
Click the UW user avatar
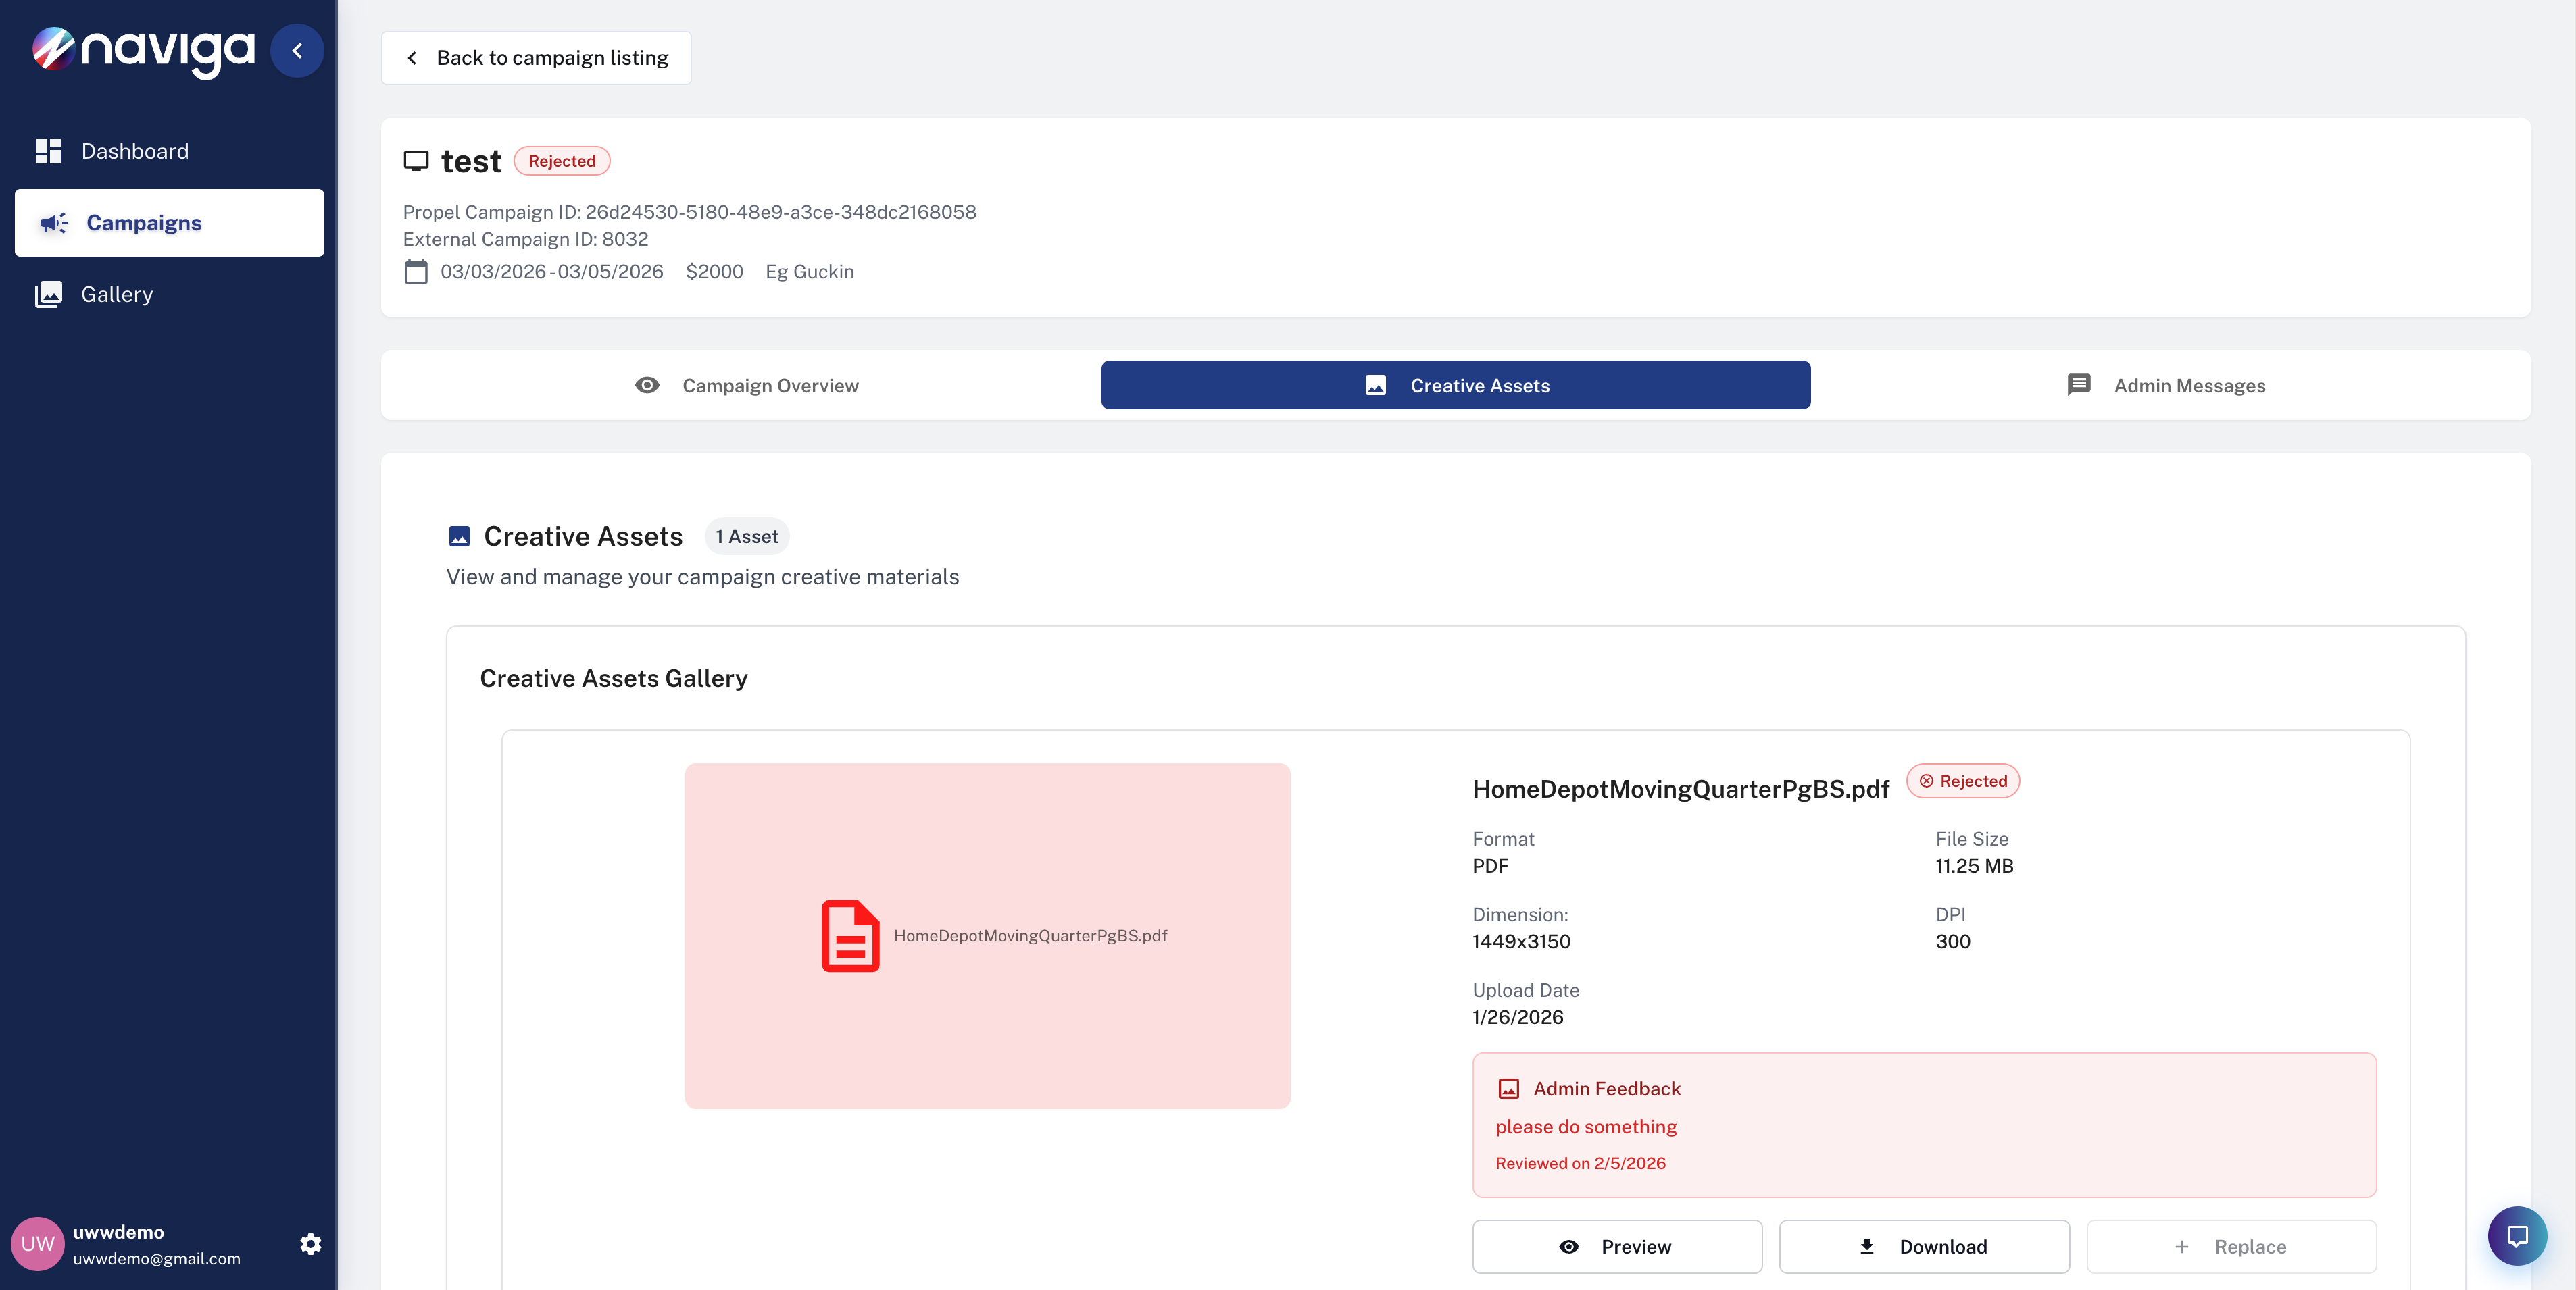(x=37, y=1243)
